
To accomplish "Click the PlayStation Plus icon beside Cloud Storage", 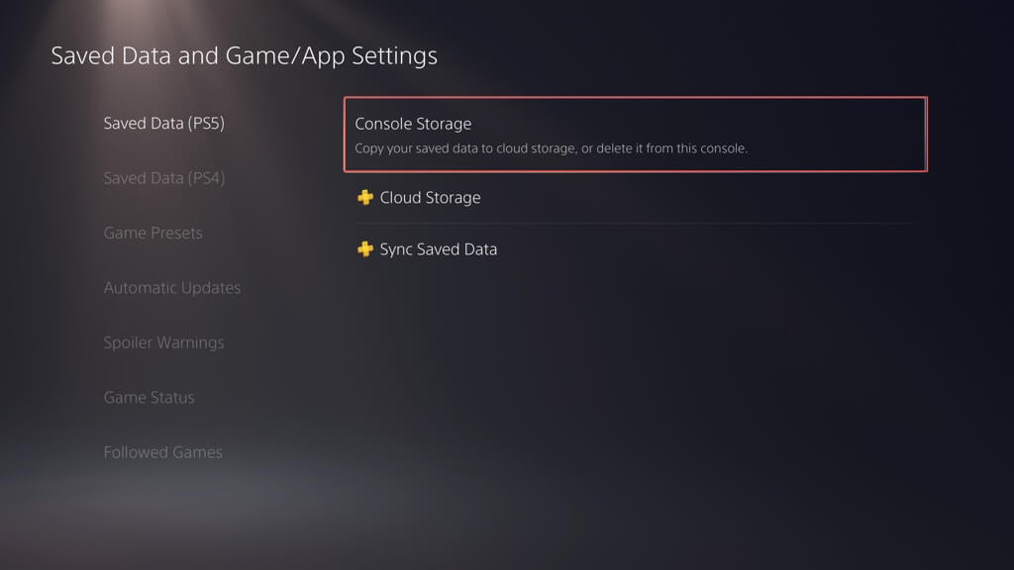I will tap(364, 198).
